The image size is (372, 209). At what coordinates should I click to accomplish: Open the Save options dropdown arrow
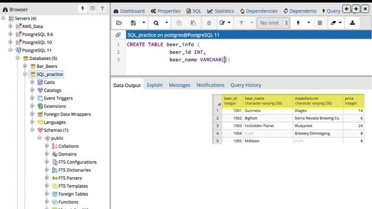point(144,23)
